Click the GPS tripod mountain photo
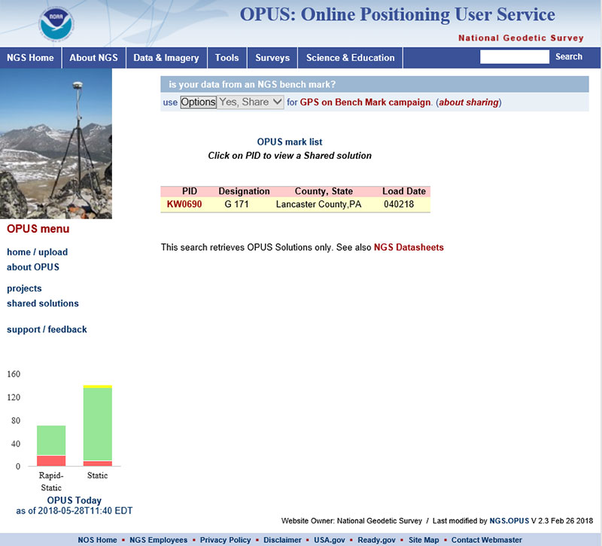602x546 pixels. pyautogui.click(x=56, y=143)
